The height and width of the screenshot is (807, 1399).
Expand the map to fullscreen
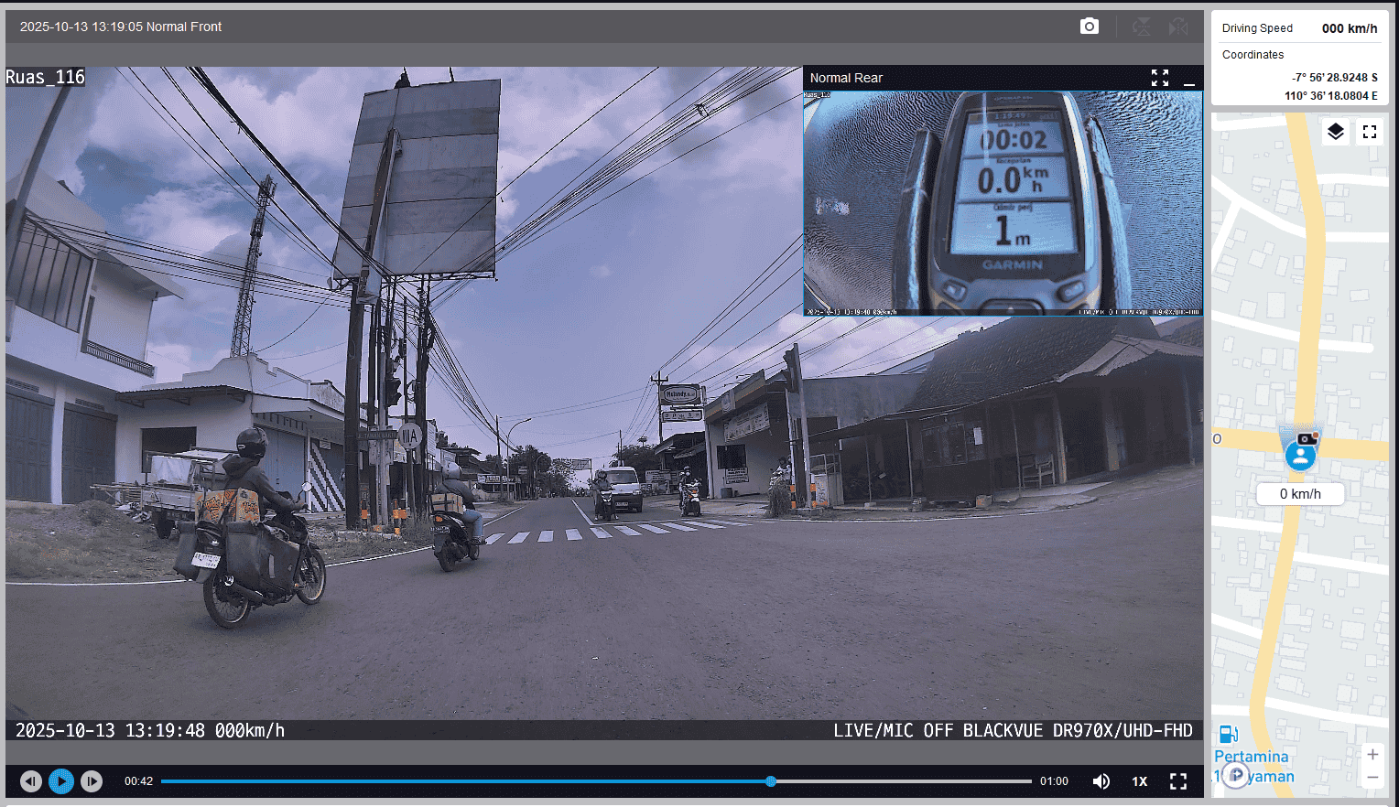click(1370, 132)
